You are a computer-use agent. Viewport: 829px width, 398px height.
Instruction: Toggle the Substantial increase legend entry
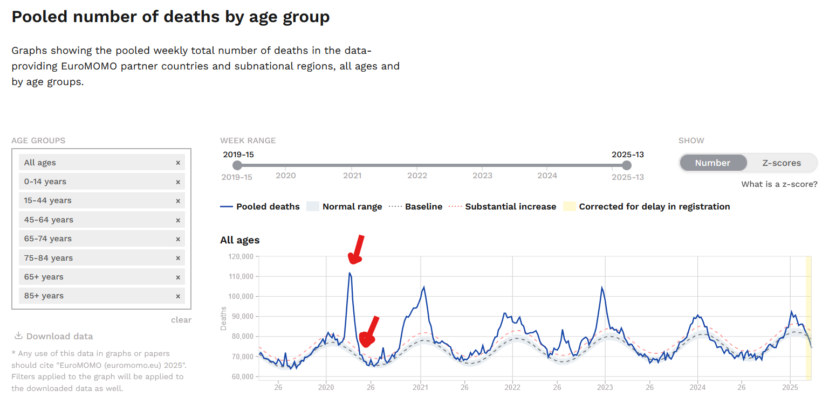503,206
